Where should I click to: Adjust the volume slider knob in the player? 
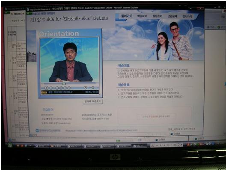(x=93, y=87)
